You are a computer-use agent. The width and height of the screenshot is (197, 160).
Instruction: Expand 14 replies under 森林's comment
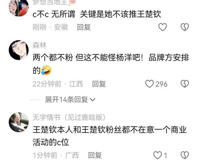(70, 100)
